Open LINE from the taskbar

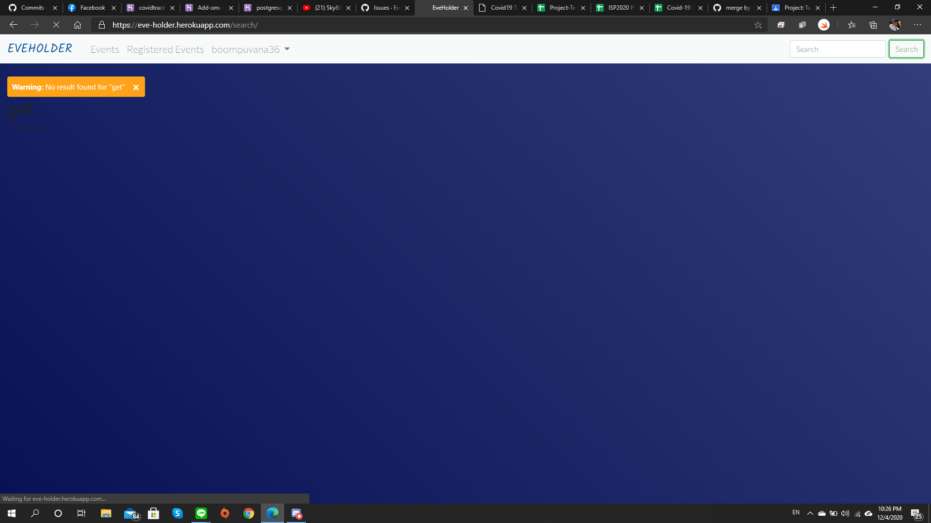coord(201,513)
